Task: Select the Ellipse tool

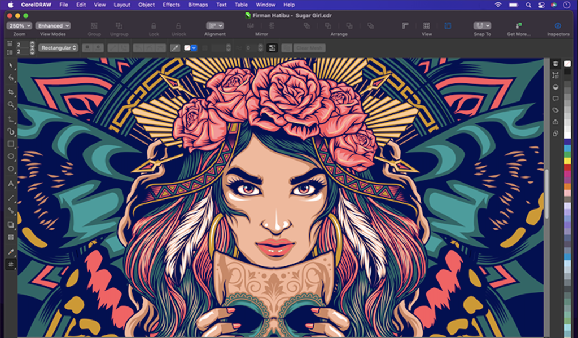Action: coord(11,156)
